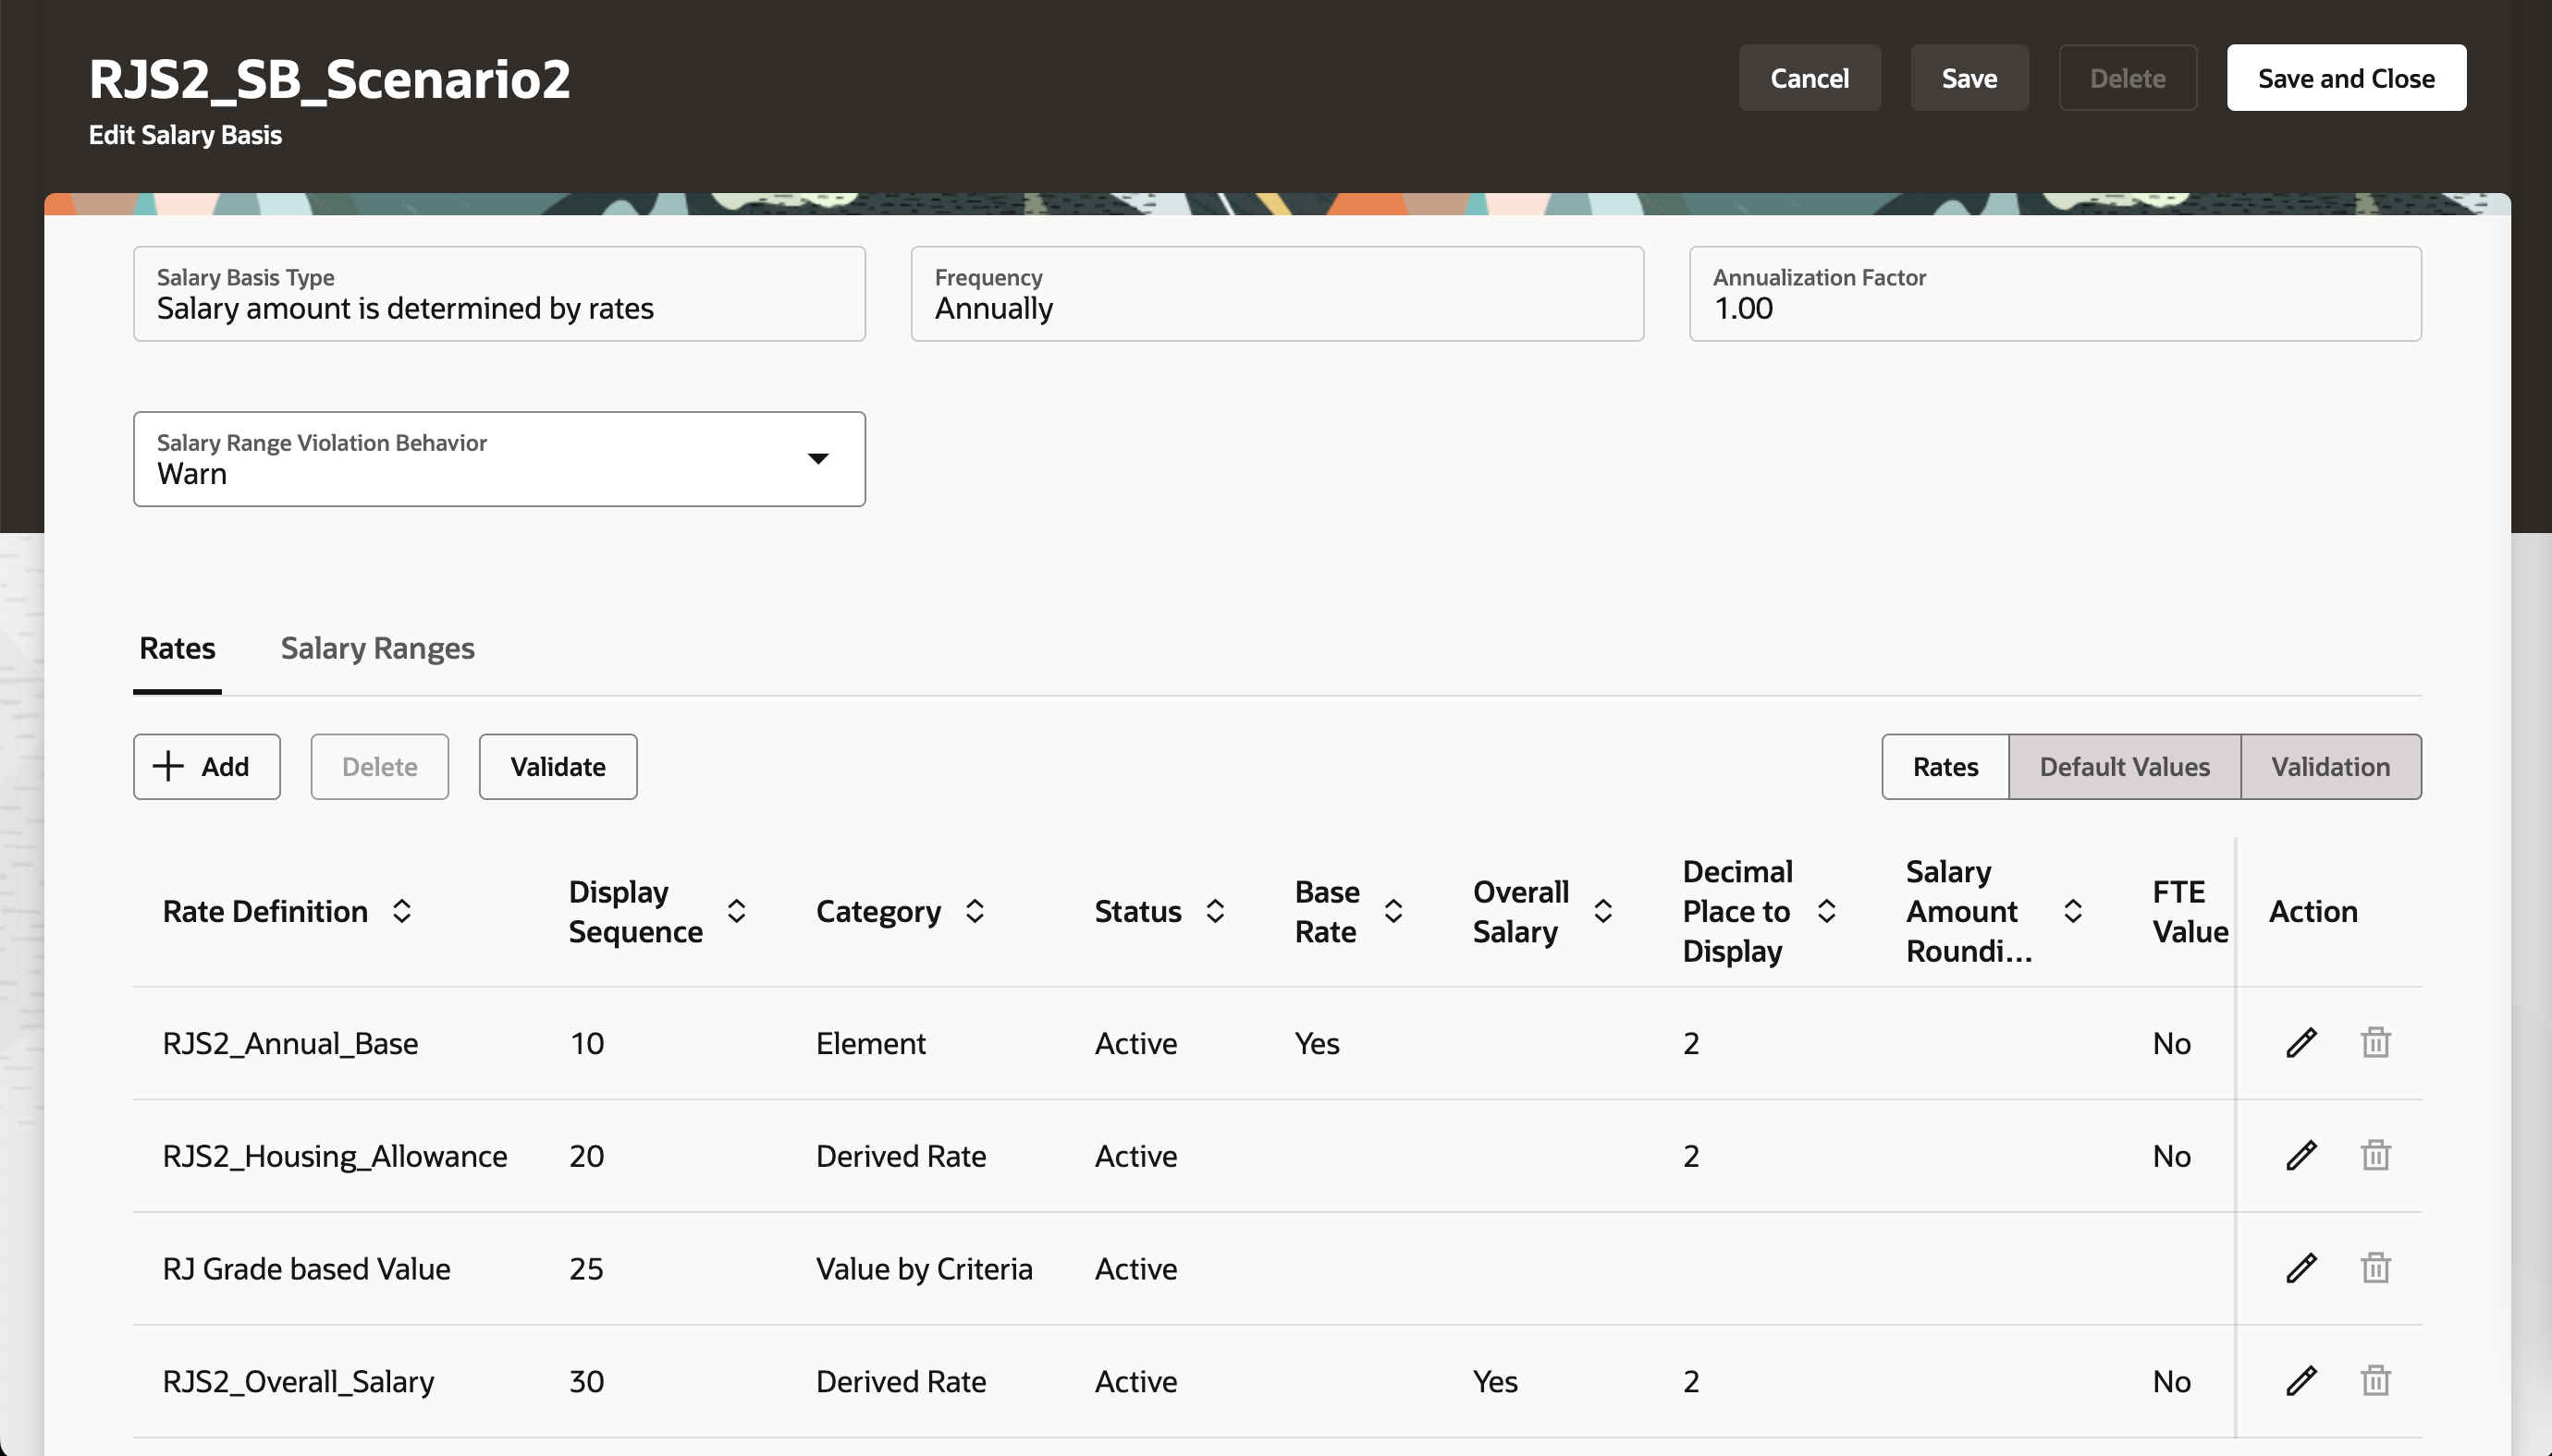This screenshot has height=1456, width=2552.
Task: Click trash icon for RJS2_Housing_Allowance
Action: tap(2374, 1155)
